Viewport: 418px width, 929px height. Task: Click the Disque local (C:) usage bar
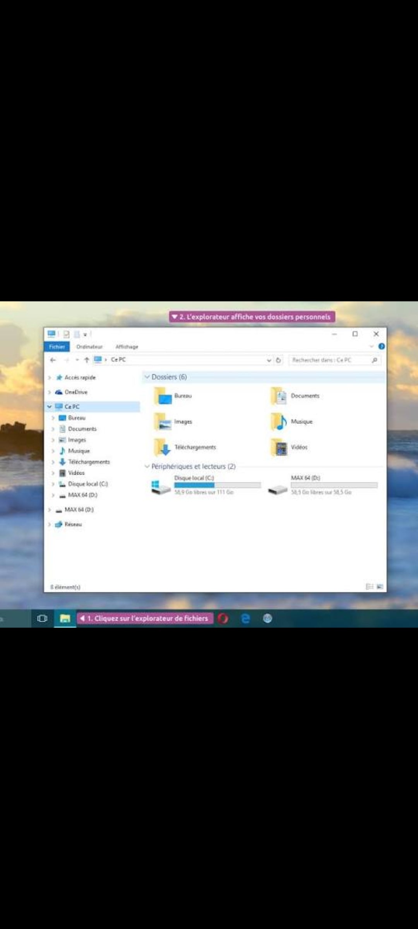point(218,485)
